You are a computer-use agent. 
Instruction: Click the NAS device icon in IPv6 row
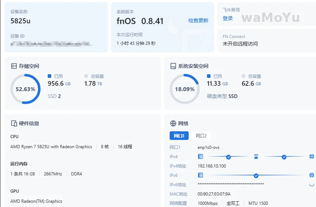point(201,175)
